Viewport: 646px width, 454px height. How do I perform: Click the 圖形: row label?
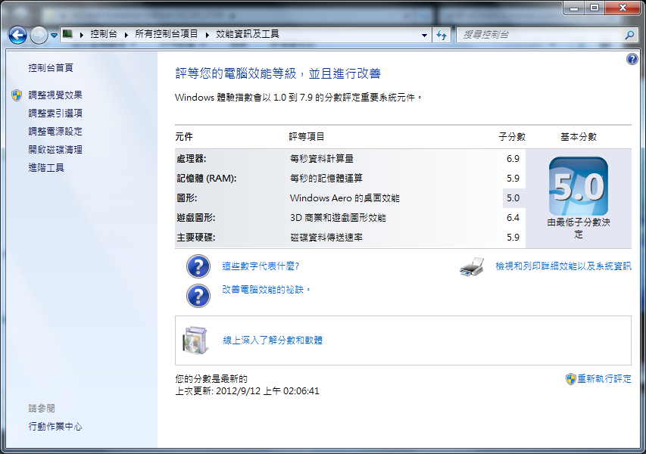click(x=187, y=198)
